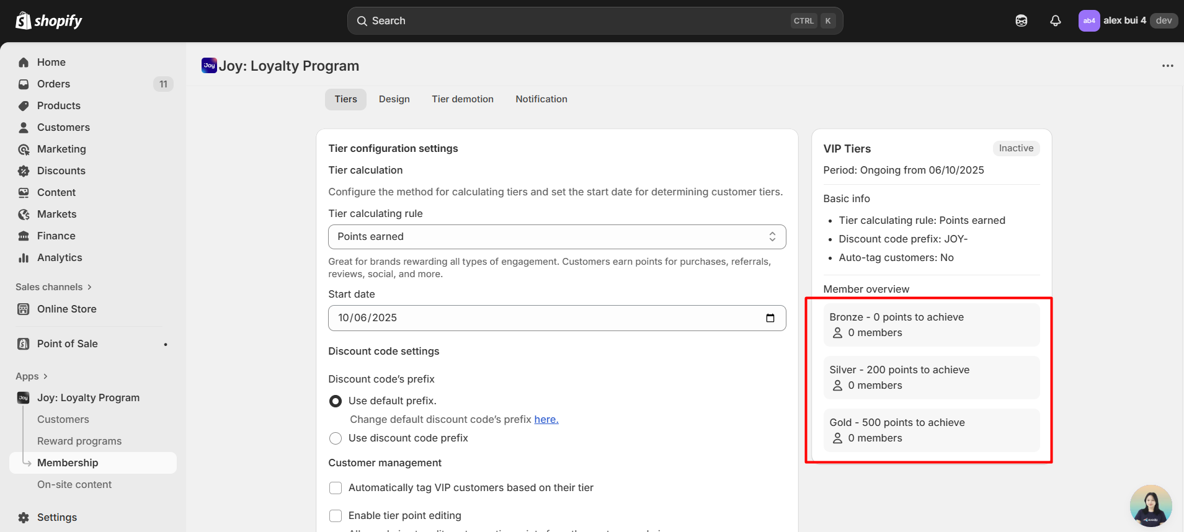Image resolution: width=1184 pixels, height=532 pixels.
Task: Open the Sidekick assistant icon
Action: coord(1021,20)
